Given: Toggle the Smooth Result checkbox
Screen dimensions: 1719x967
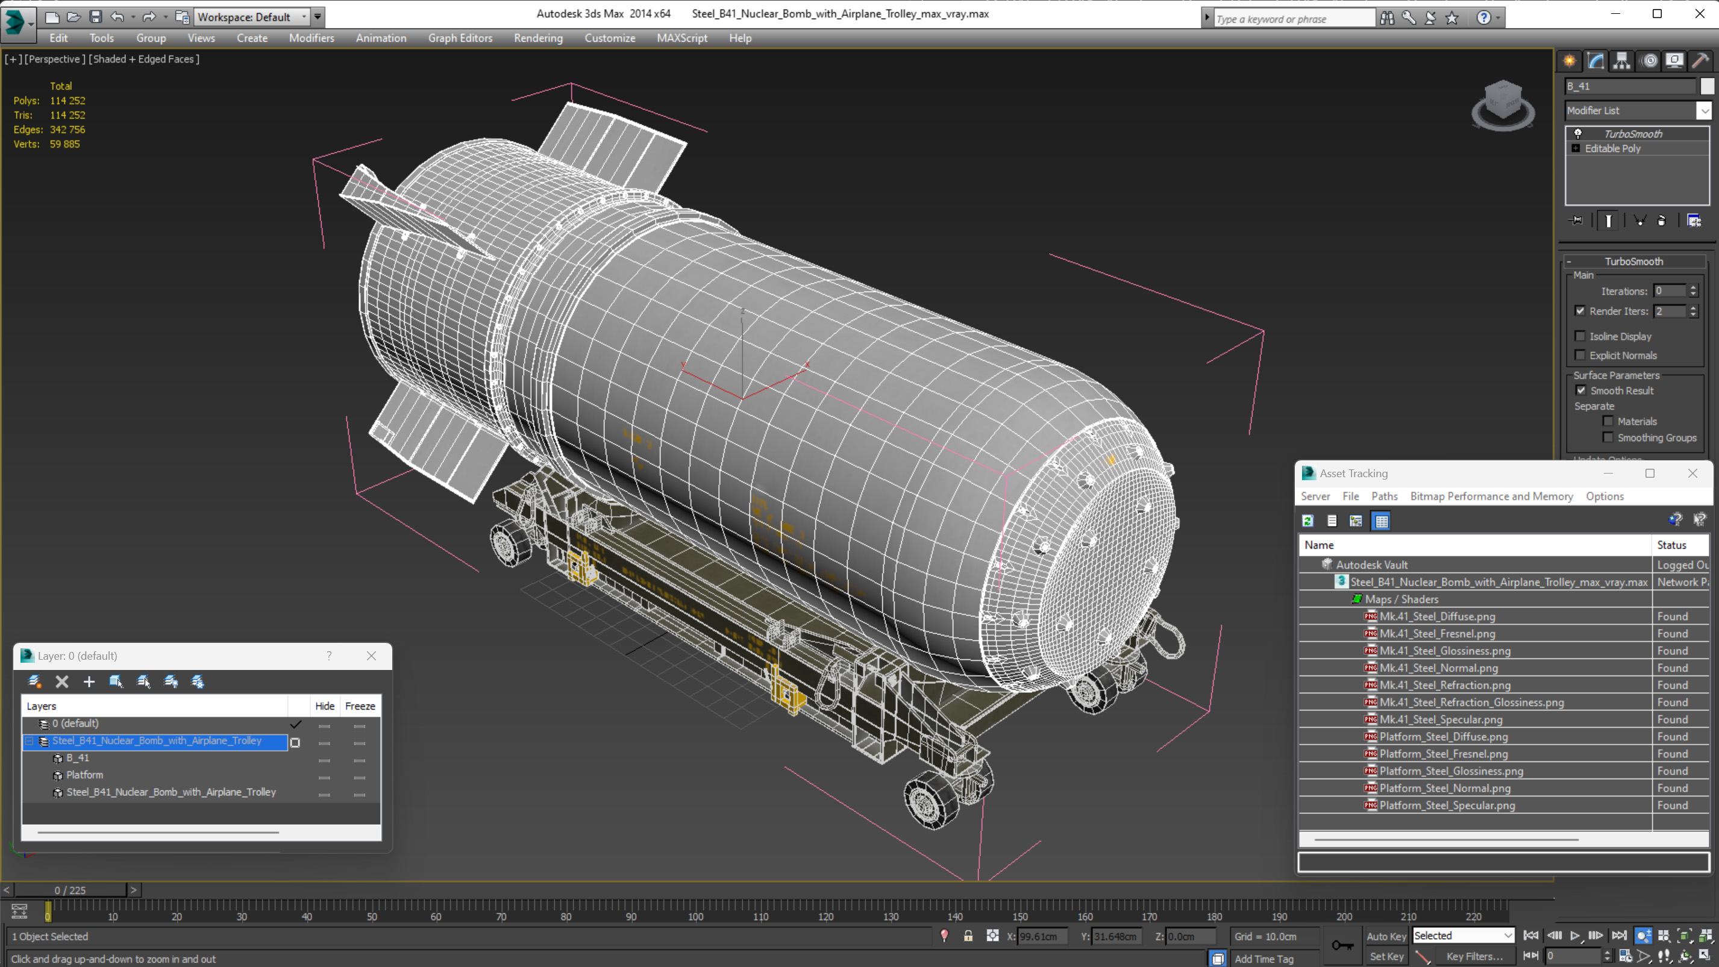Looking at the screenshot, I should (x=1581, y=390).
